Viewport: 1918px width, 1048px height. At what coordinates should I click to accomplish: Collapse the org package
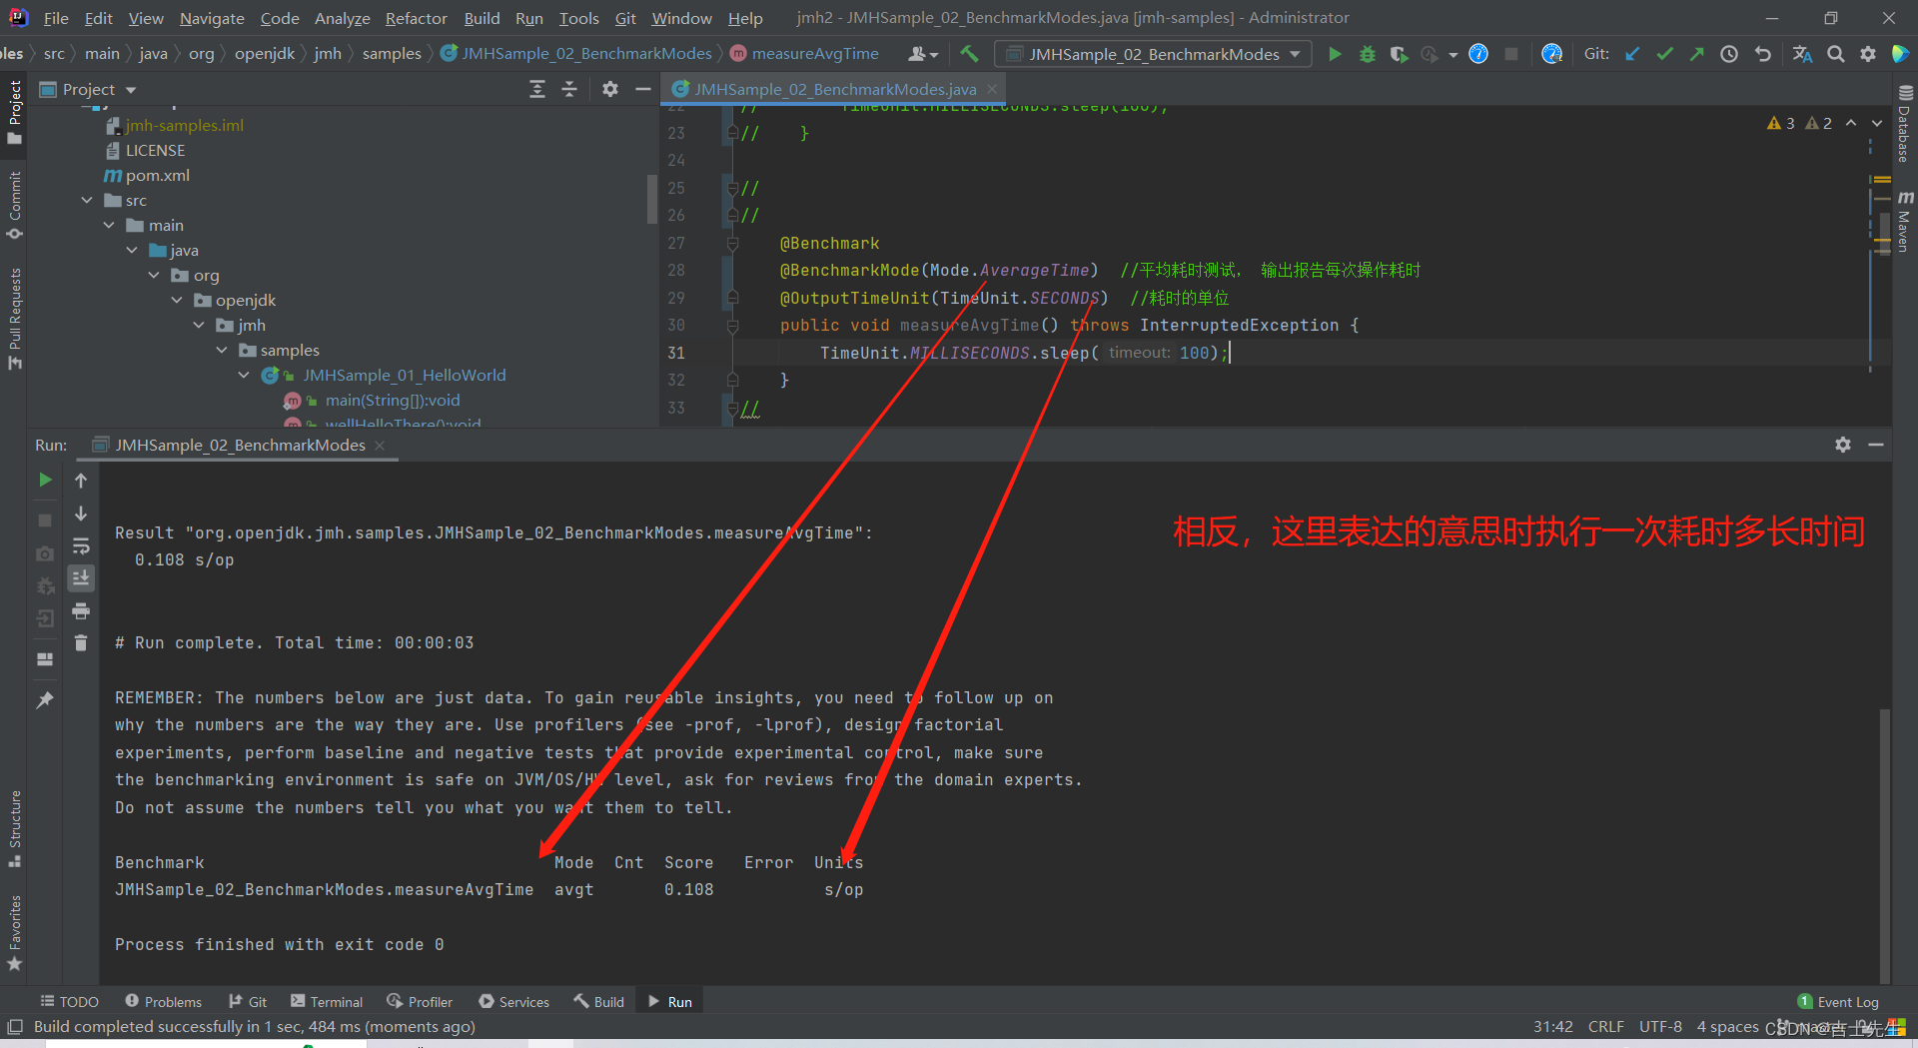(x=154, y=275)
